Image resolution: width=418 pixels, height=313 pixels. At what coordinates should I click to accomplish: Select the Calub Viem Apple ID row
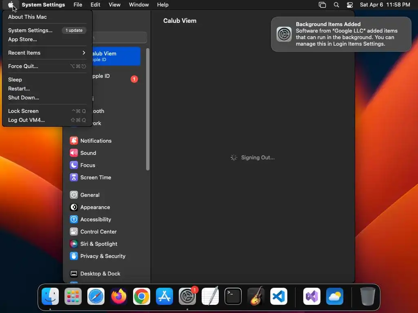[x=116, y=56]
